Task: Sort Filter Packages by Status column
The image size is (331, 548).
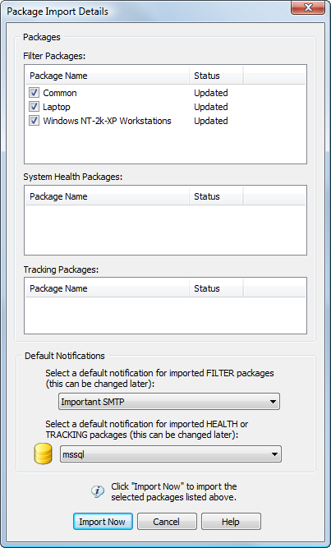Action: [216, 76]
